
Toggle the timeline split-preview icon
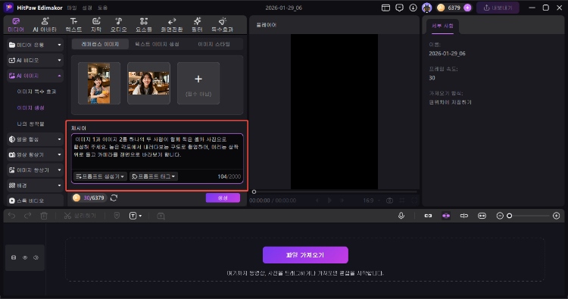coord(464,216)
